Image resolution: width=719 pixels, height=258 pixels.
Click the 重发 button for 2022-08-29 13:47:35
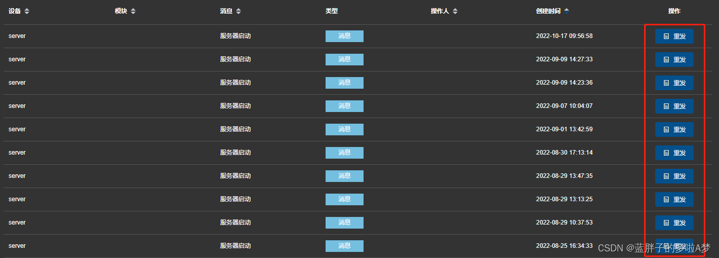pos(674,176)
